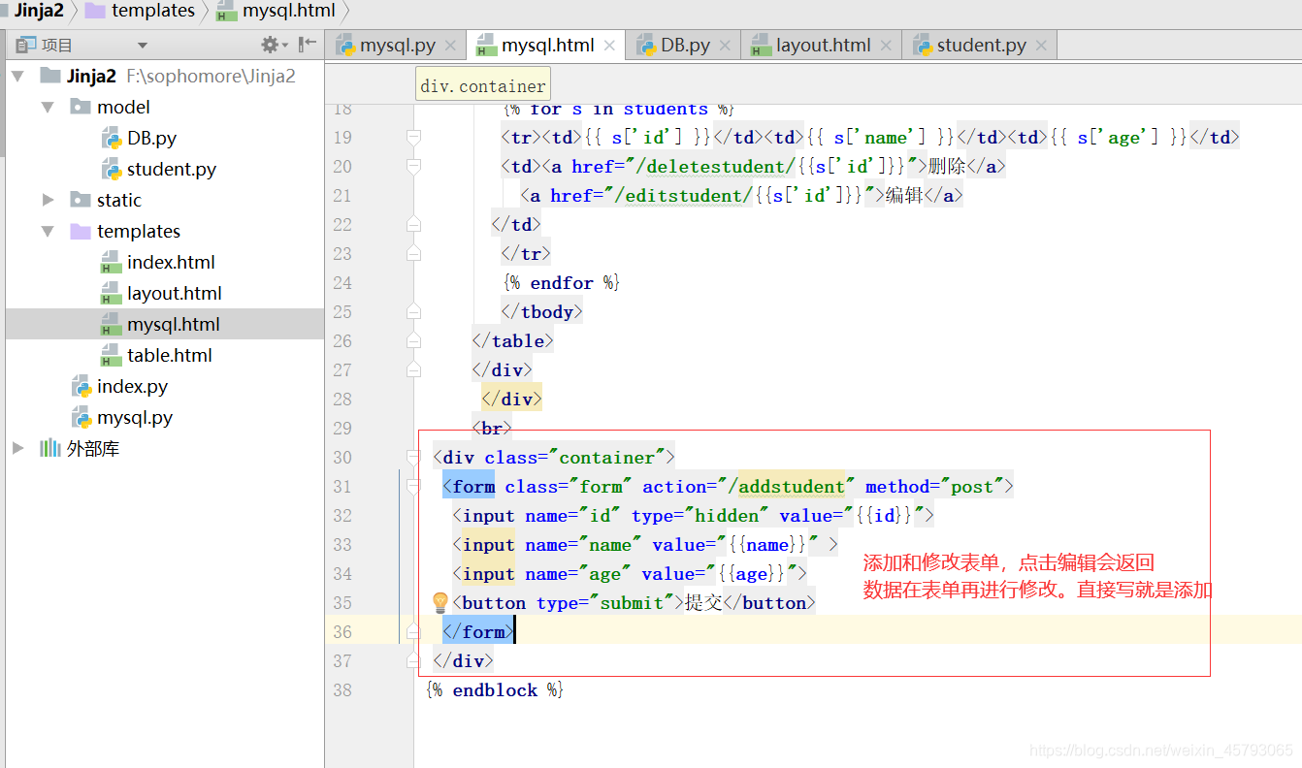Image resolution: width=1302 pixels, height=768 pixels.
Task: Click the lightbulb intention icon on line 35
Action: point(440,602)
